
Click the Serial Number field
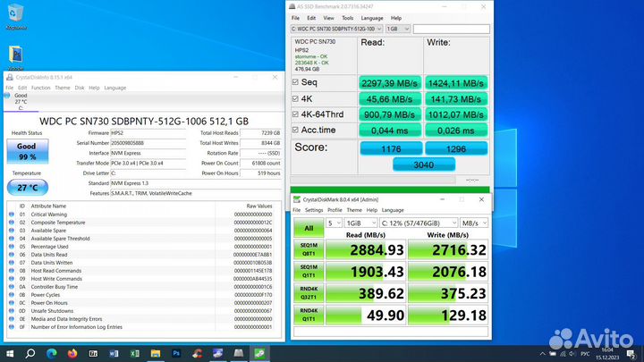click(x=148, y=143)
